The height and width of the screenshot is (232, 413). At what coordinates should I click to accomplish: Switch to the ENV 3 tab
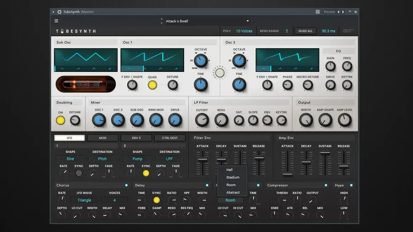[x=136, y=138]
